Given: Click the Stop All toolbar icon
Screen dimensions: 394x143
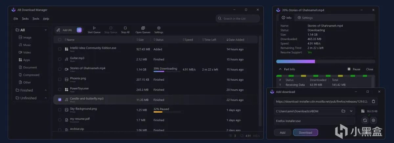Looking at the screenshot, I should coord(125,28).
